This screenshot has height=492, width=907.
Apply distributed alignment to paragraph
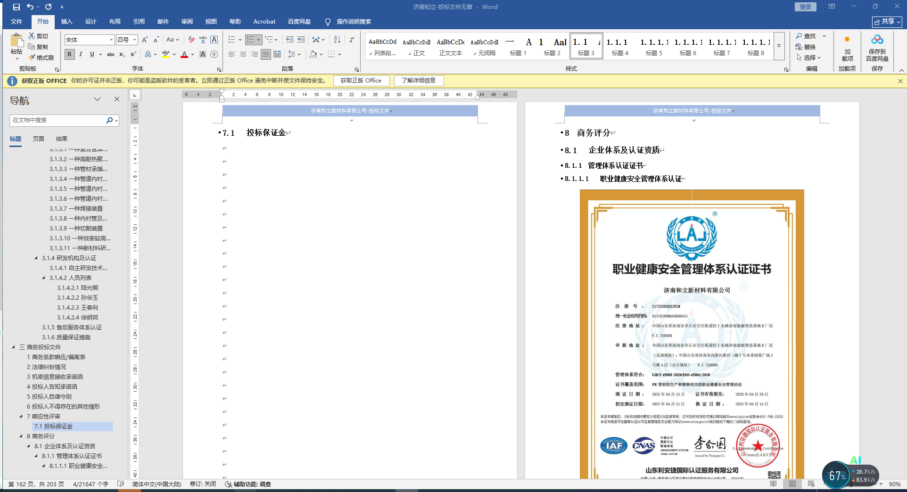(277, 54)
